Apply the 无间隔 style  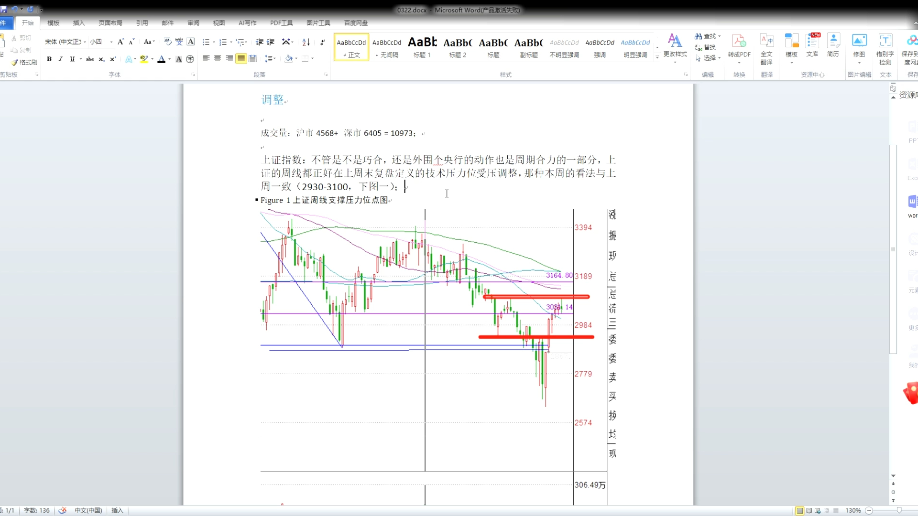(387, 47)
